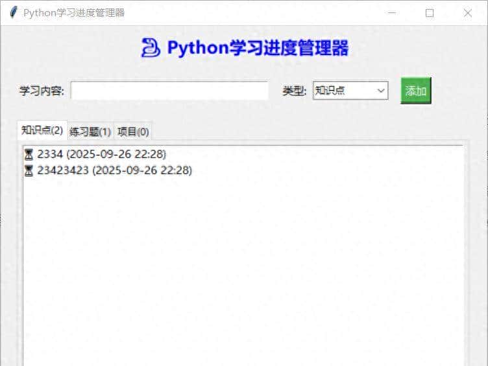This screenshot has height=366, width=488.
Task: Click the green 添加 button
Action: click(x=416, y=91)
